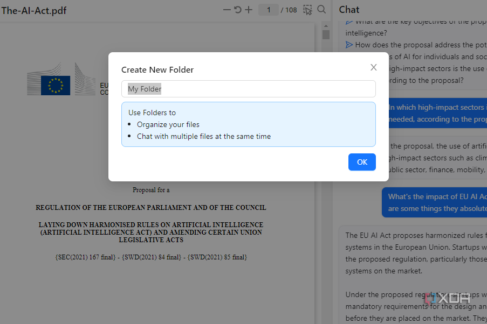The image size is (487, 324).
Task: Click the 'In which high-impact sectors' chat message
Action: [x=437, y=113]
